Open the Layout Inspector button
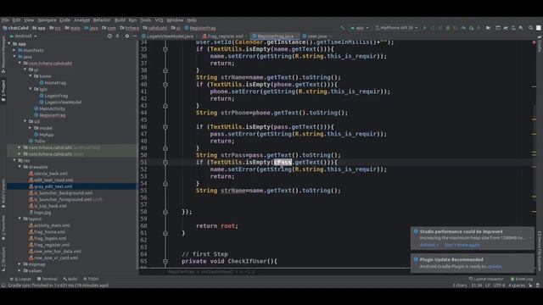543x305 pixels. (486, 279)
